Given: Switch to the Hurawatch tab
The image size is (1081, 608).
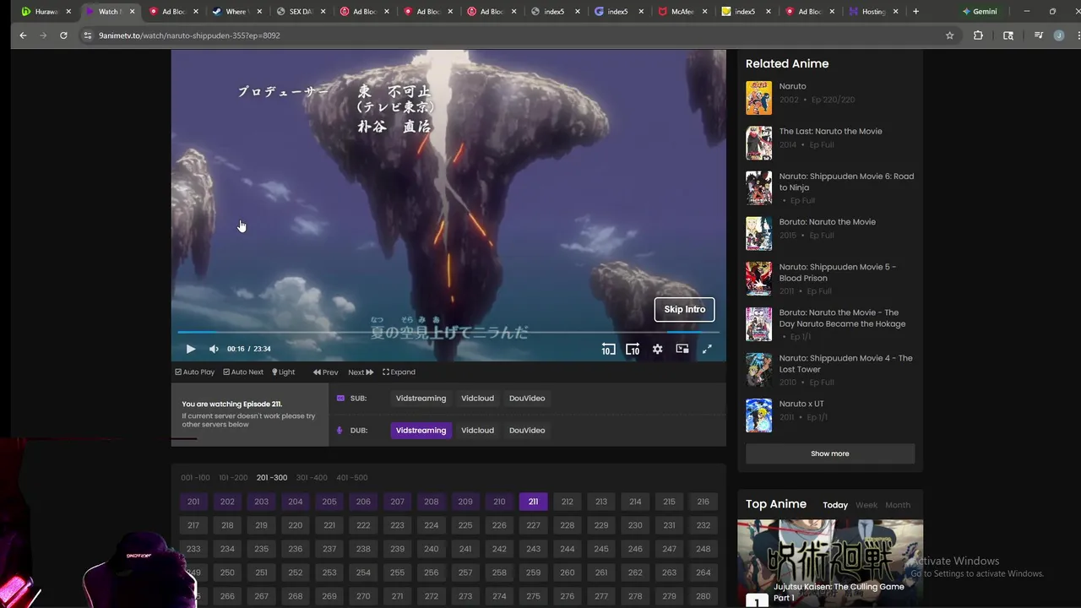Looking at the screenshot, I should (46, 12).
